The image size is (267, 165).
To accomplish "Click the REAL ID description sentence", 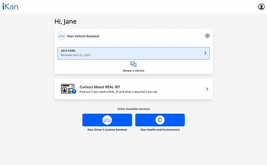I will tap(118, 92).
